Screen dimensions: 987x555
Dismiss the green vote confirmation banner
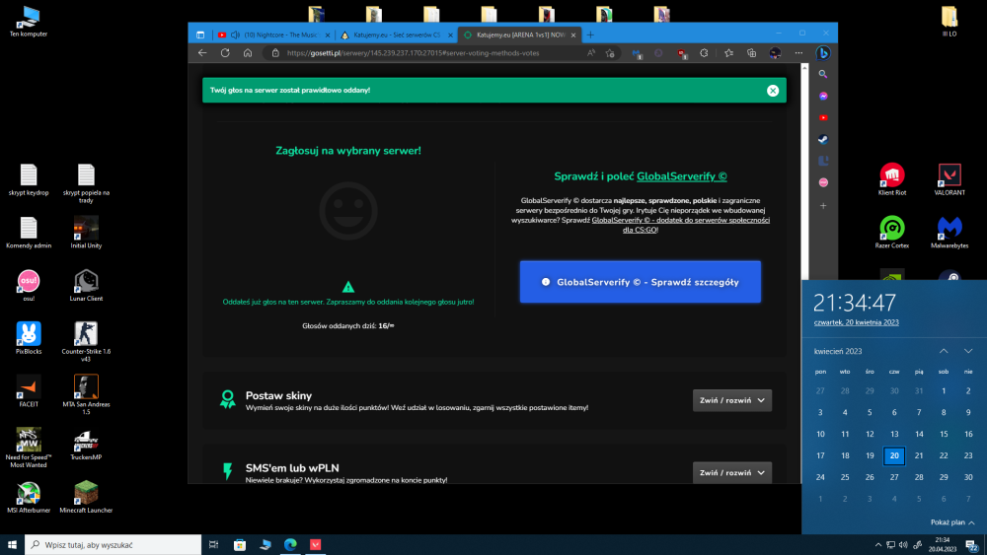pyautogui.click(x=773, y=91)
